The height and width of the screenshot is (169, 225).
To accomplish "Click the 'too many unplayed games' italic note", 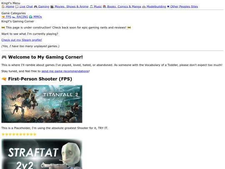I will [x=30, y=46].
